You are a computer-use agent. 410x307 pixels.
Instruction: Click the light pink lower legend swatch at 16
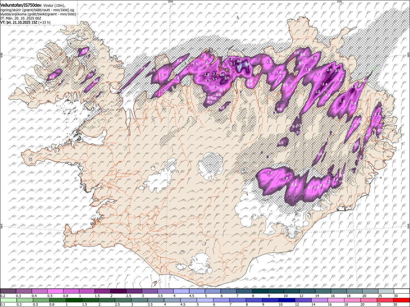[x=336, y=300]
